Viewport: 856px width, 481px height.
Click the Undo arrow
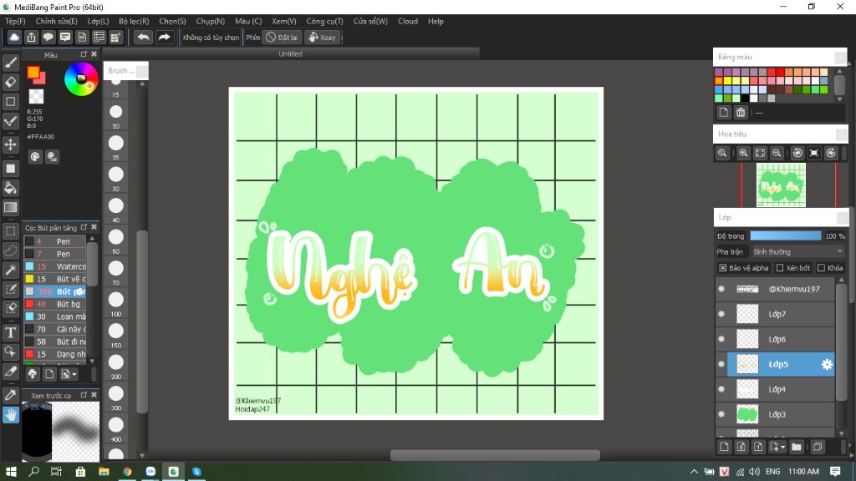coord(143,37)
